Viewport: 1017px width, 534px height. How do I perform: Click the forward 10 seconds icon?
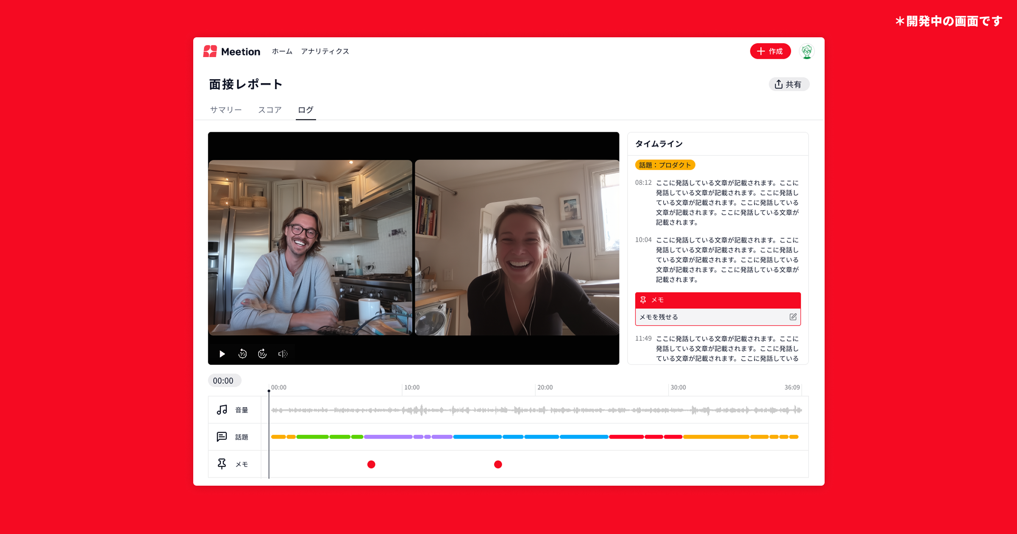262,354
